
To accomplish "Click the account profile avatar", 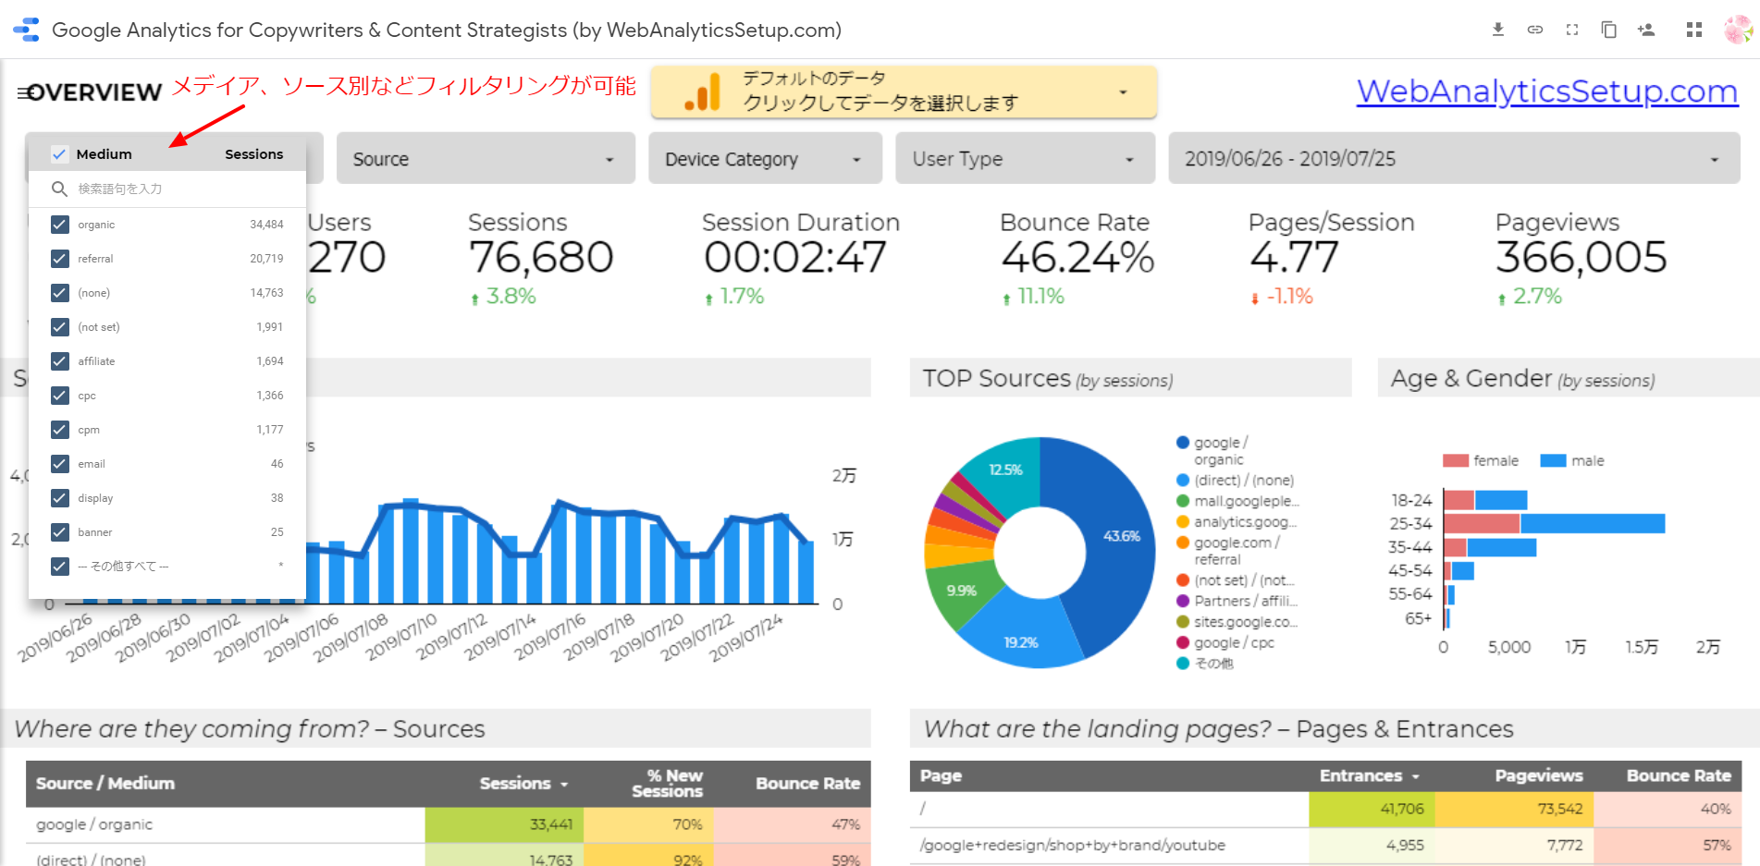I will 1736,30.
